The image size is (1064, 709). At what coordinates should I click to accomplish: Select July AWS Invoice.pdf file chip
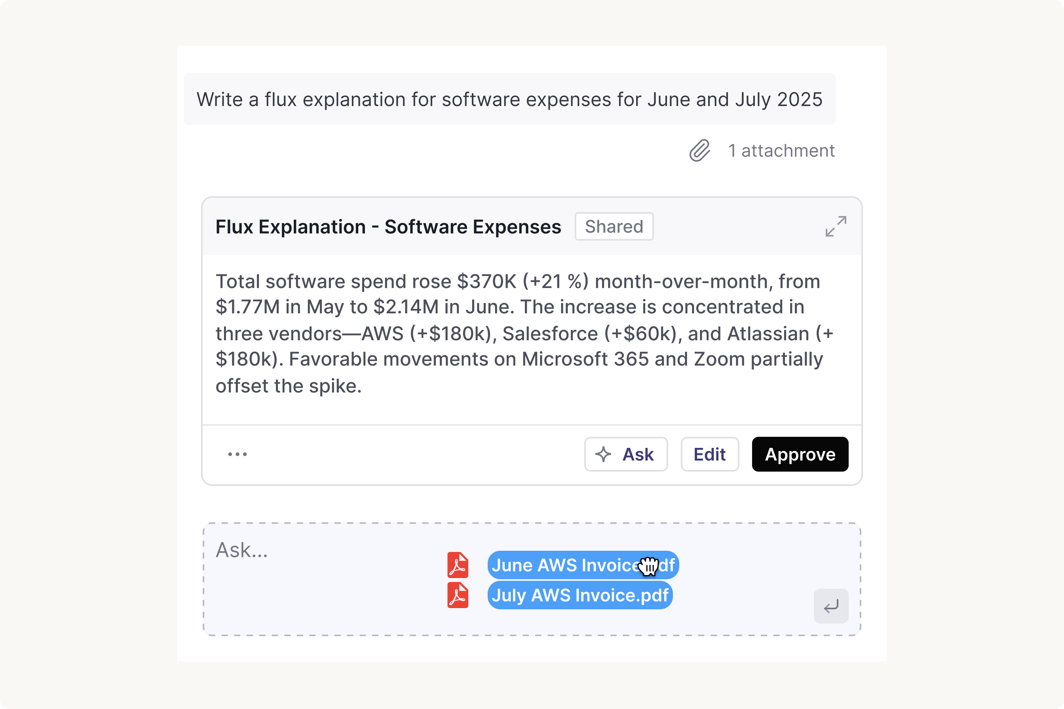(x=580, y=595)
